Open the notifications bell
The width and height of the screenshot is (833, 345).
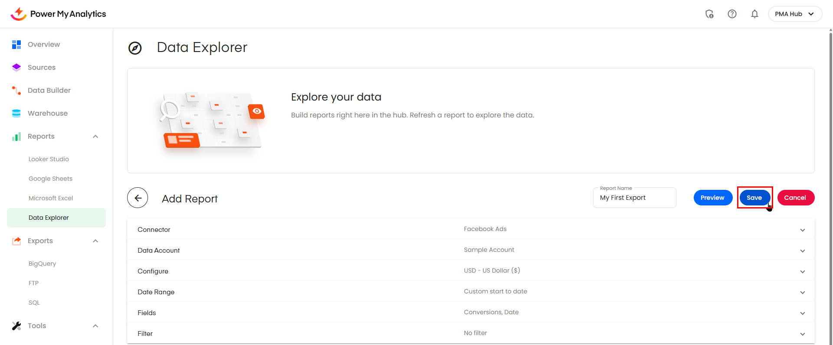[x=754, y=14]
